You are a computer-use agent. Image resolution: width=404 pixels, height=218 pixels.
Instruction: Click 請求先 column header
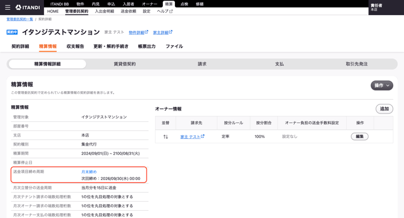click(x=197, y=123)
